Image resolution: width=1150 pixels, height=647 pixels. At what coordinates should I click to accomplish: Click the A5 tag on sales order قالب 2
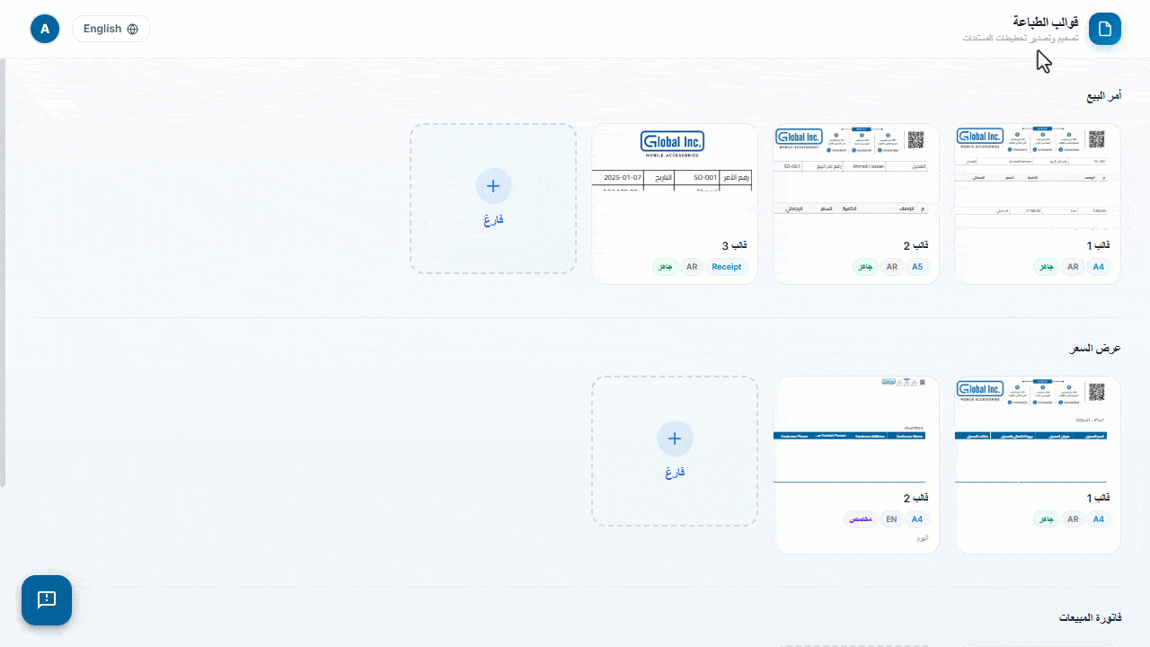[x=917, y=267]
